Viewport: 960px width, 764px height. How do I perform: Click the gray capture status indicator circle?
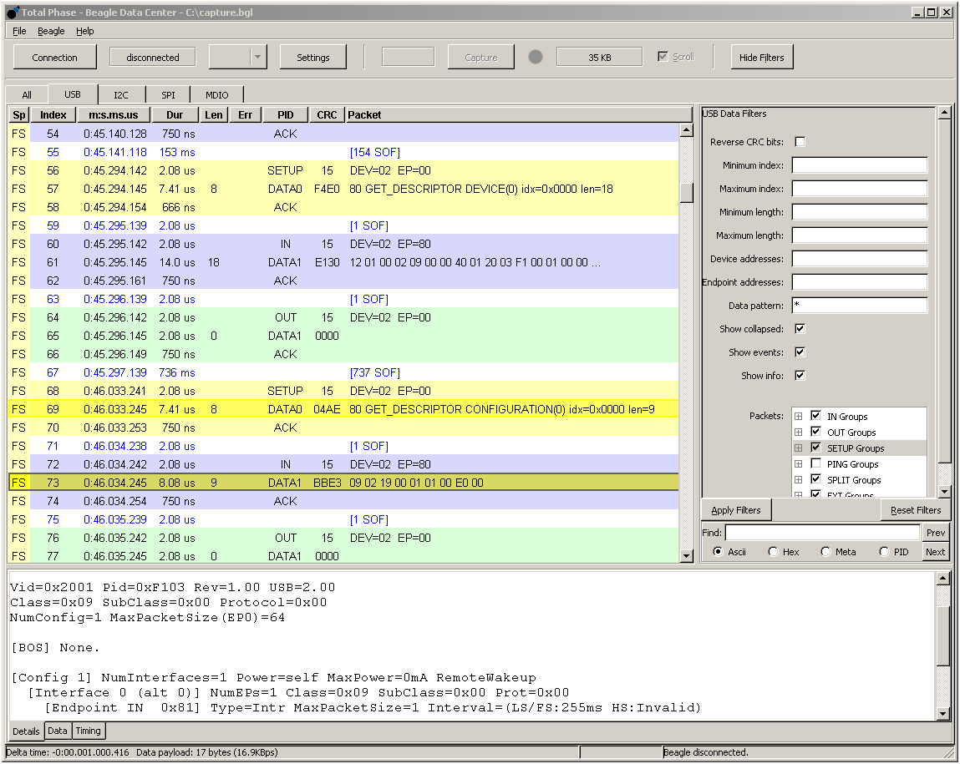[536, 57]
